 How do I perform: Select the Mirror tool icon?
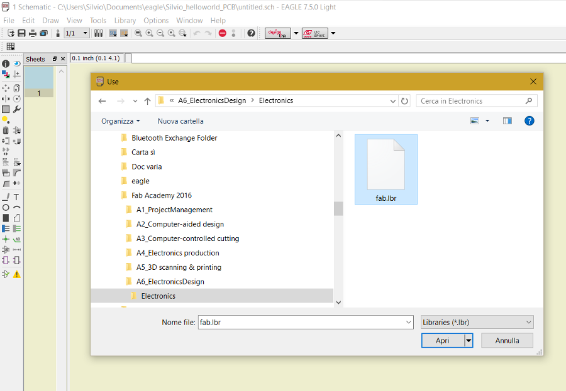(x=6, y=99)
